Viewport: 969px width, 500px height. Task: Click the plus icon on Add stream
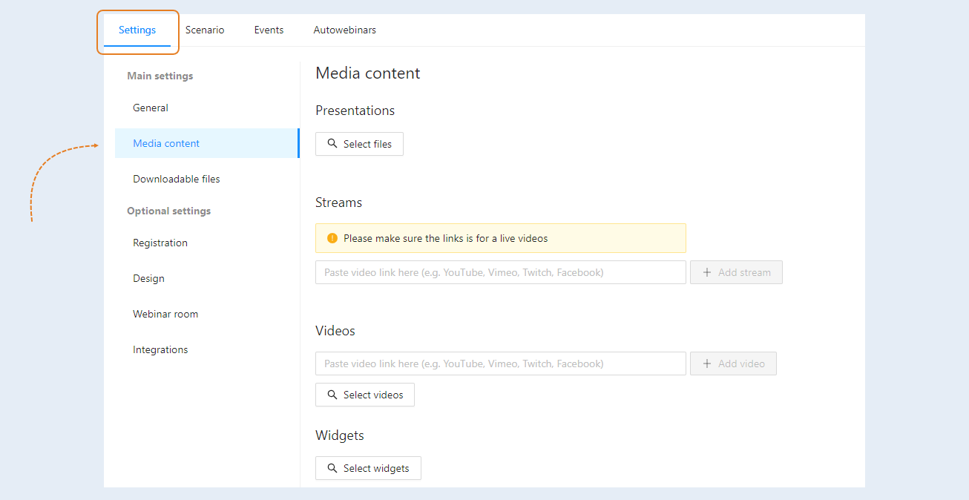pos(707,272)
